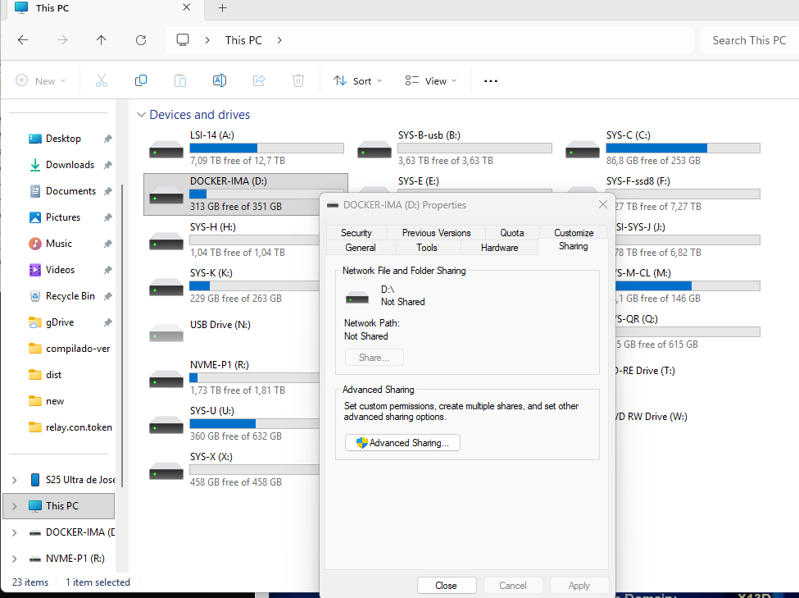The image size is (799, 598).
Task: Select the SYS-X (X:) drive icon
Action: click(166, 470)
